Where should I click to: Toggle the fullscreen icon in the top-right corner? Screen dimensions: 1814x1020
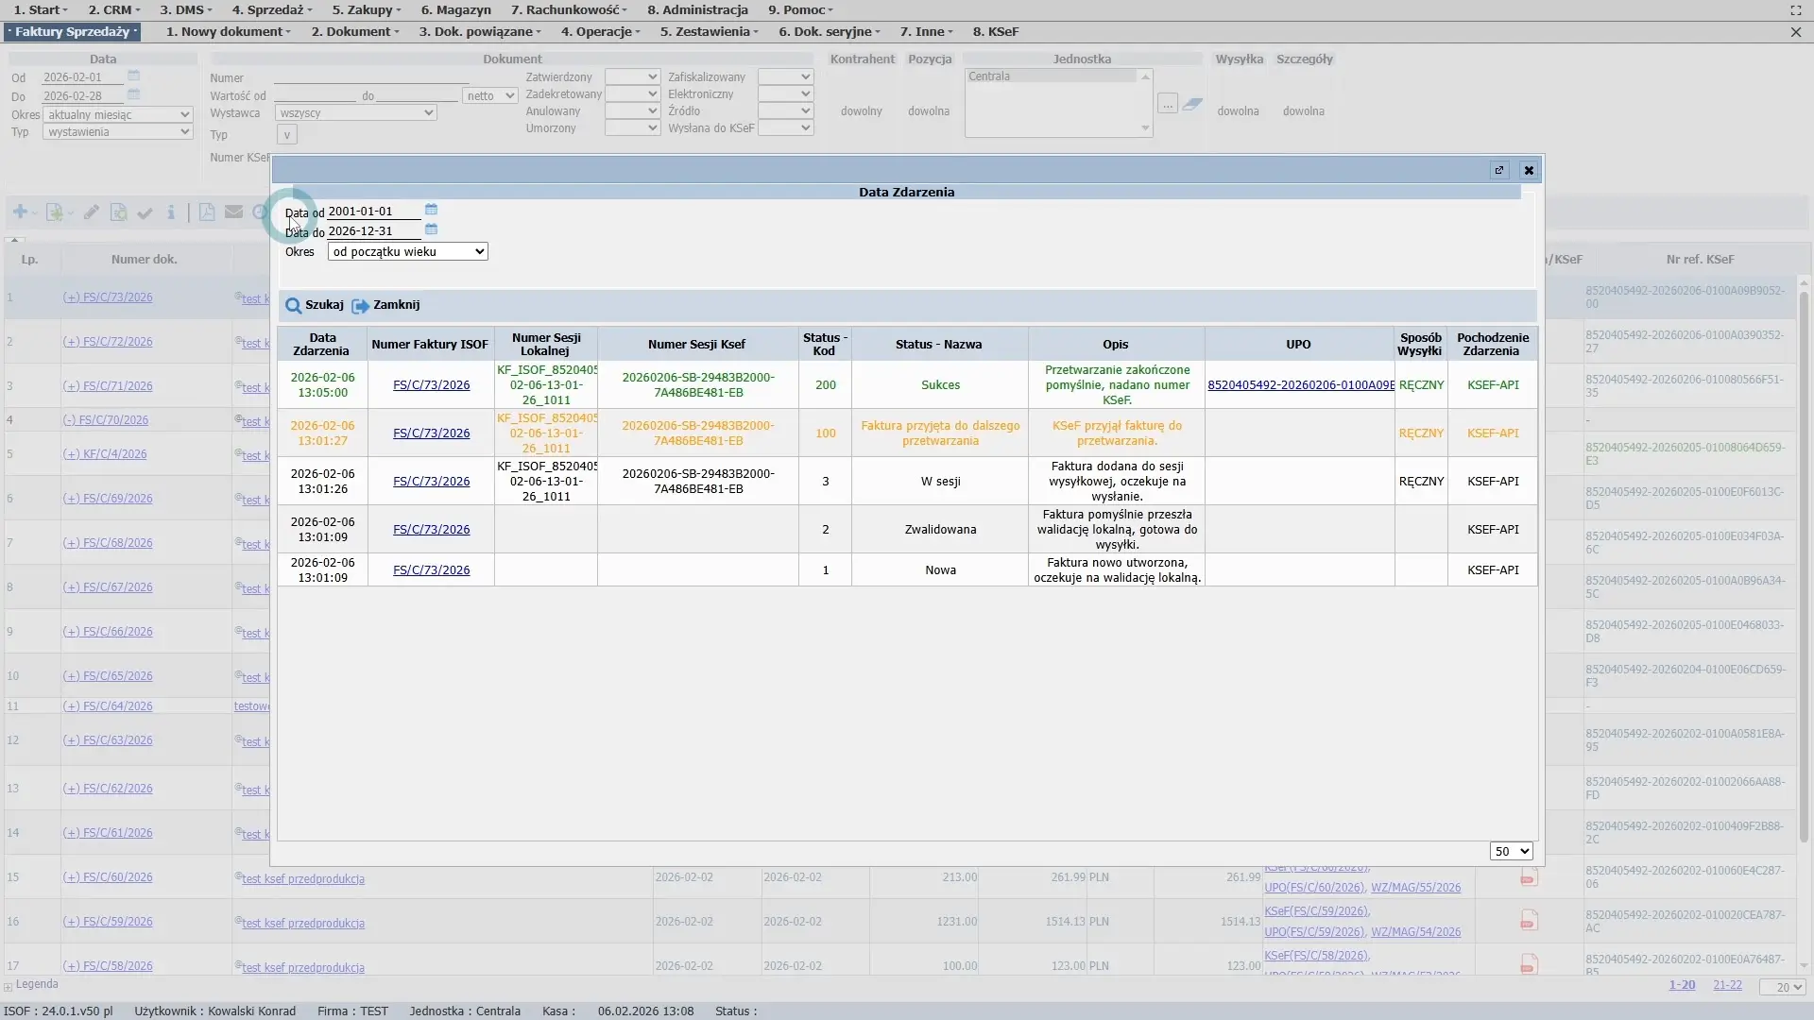(1795, 9)
